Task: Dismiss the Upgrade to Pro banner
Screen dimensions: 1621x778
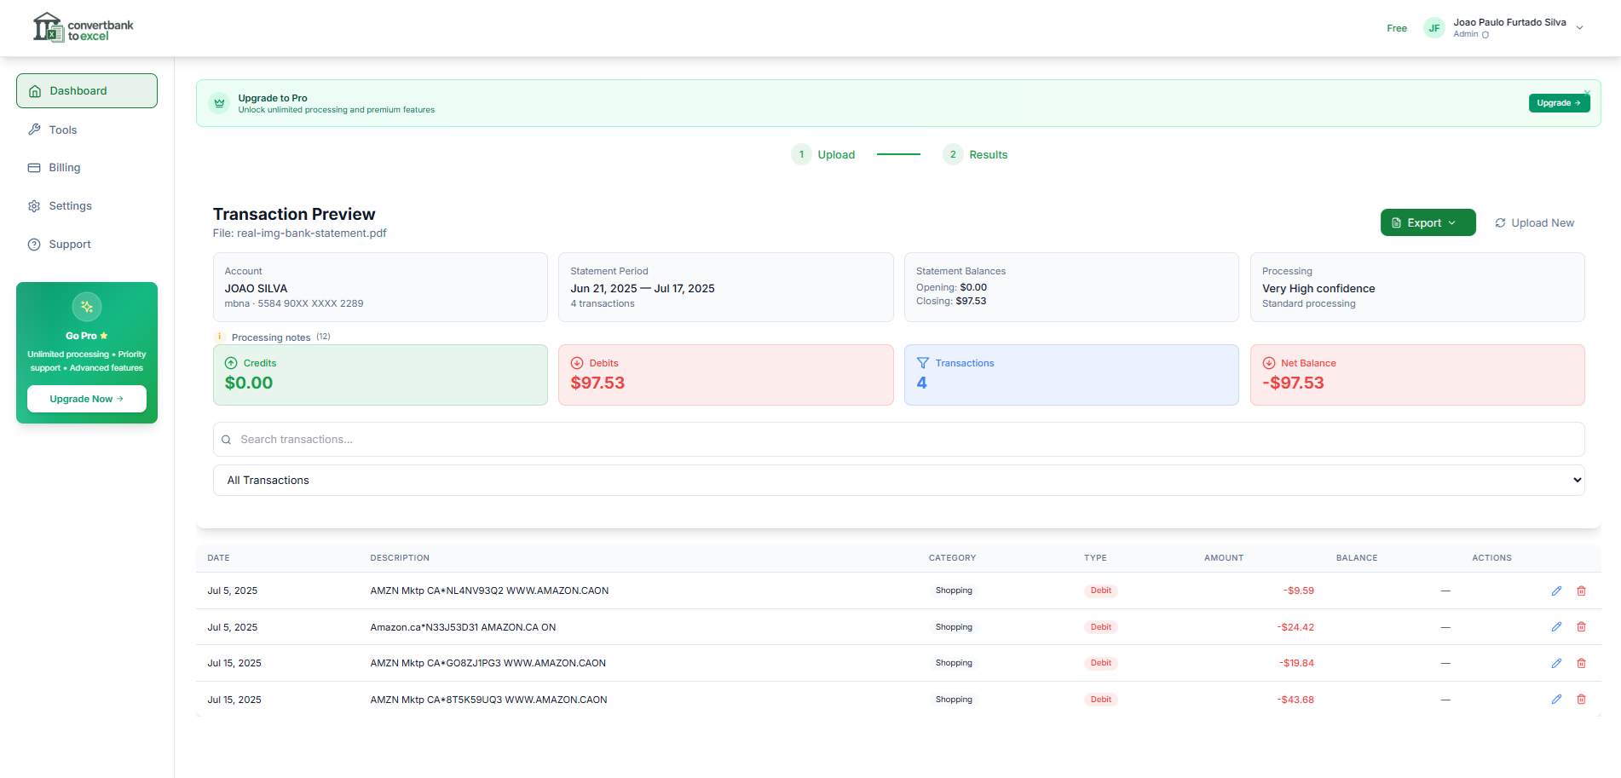Action: pyautogui.click(x=1588, y=91)
